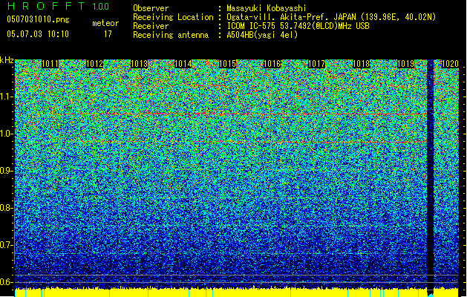The width and height of the screenshot is (467, 297).
Task: Click the Receiving antenna label
Action: point(171,35)
